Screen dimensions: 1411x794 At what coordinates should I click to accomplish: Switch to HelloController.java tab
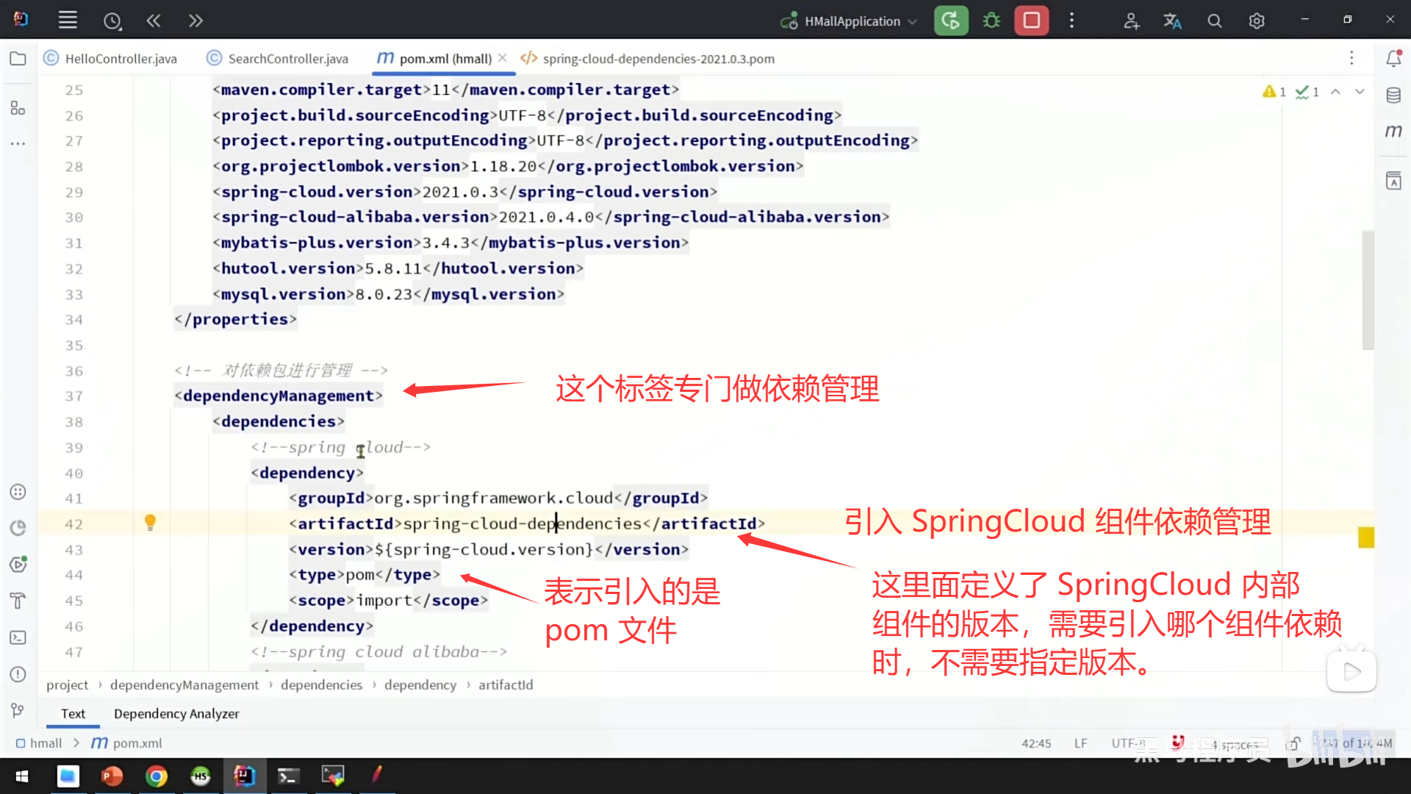point(121,59)
